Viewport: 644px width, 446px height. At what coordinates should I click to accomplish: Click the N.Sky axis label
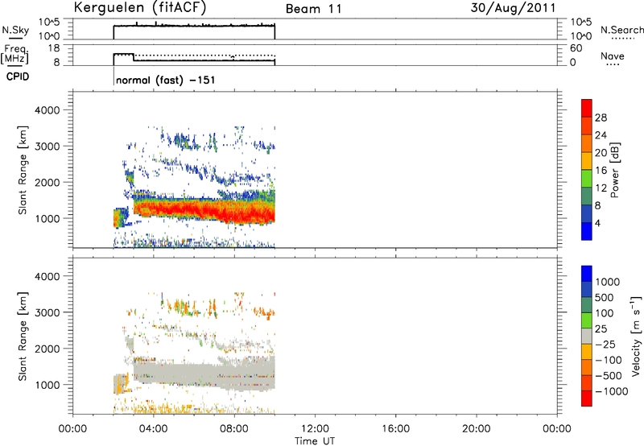(15, 31)
